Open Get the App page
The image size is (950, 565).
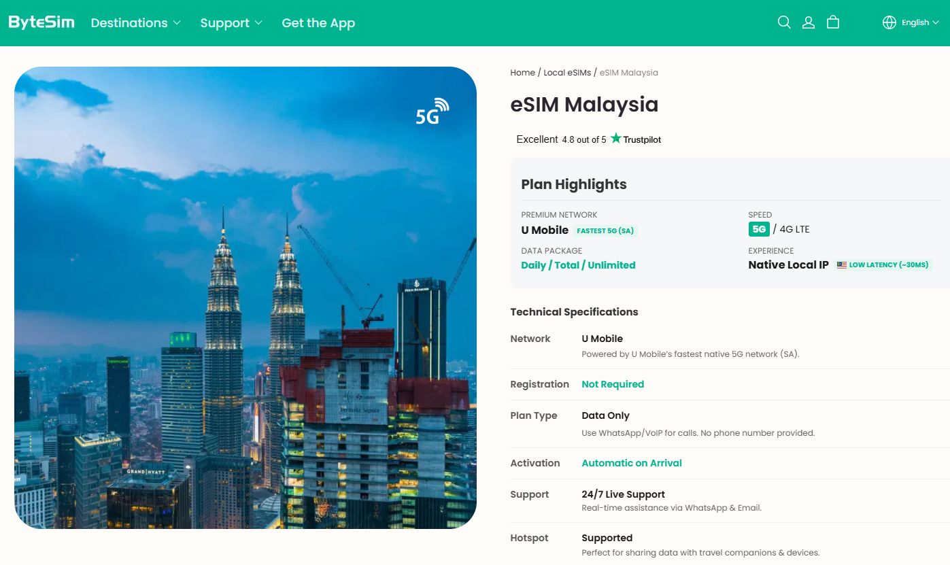pos(318,22)
